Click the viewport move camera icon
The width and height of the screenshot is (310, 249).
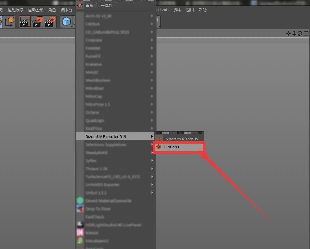(x=288, y=34)
